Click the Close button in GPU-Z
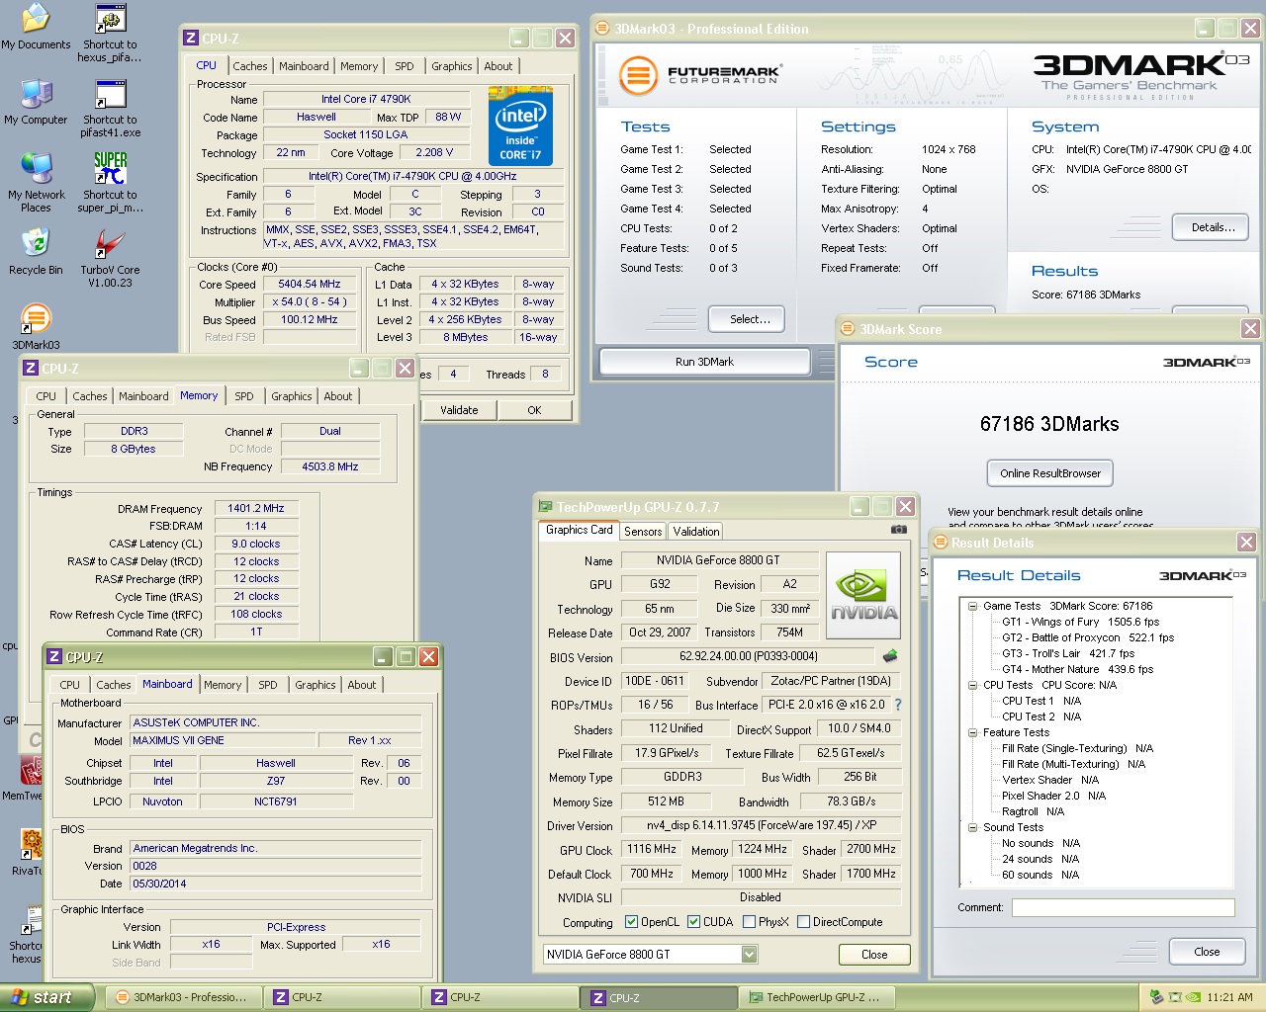The image size is (1266, 1012). click(x=874, y=955)
